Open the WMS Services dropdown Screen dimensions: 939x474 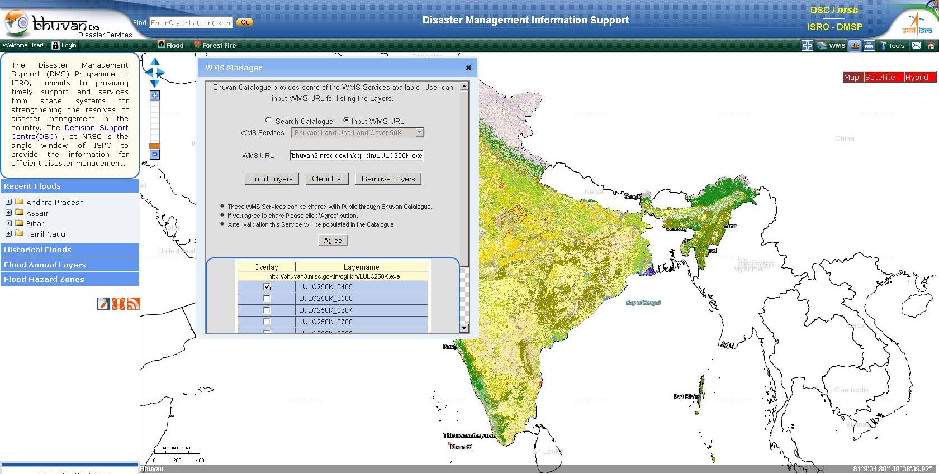pyautogui.click(x=358, y=132)
